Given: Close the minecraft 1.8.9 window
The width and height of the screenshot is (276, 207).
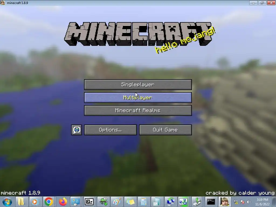Looking at the screenshot, I should [271, 3].
